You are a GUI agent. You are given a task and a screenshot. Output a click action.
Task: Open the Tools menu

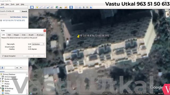point(12,4)
